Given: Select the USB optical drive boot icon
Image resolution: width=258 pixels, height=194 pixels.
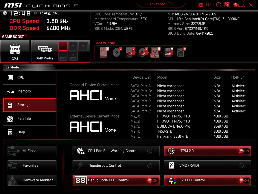Looking at the screenshot, I should point(143,52).
